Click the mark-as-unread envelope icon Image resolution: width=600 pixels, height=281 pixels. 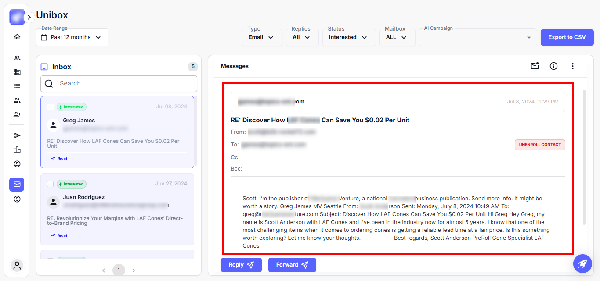click(x=535, y=66)
